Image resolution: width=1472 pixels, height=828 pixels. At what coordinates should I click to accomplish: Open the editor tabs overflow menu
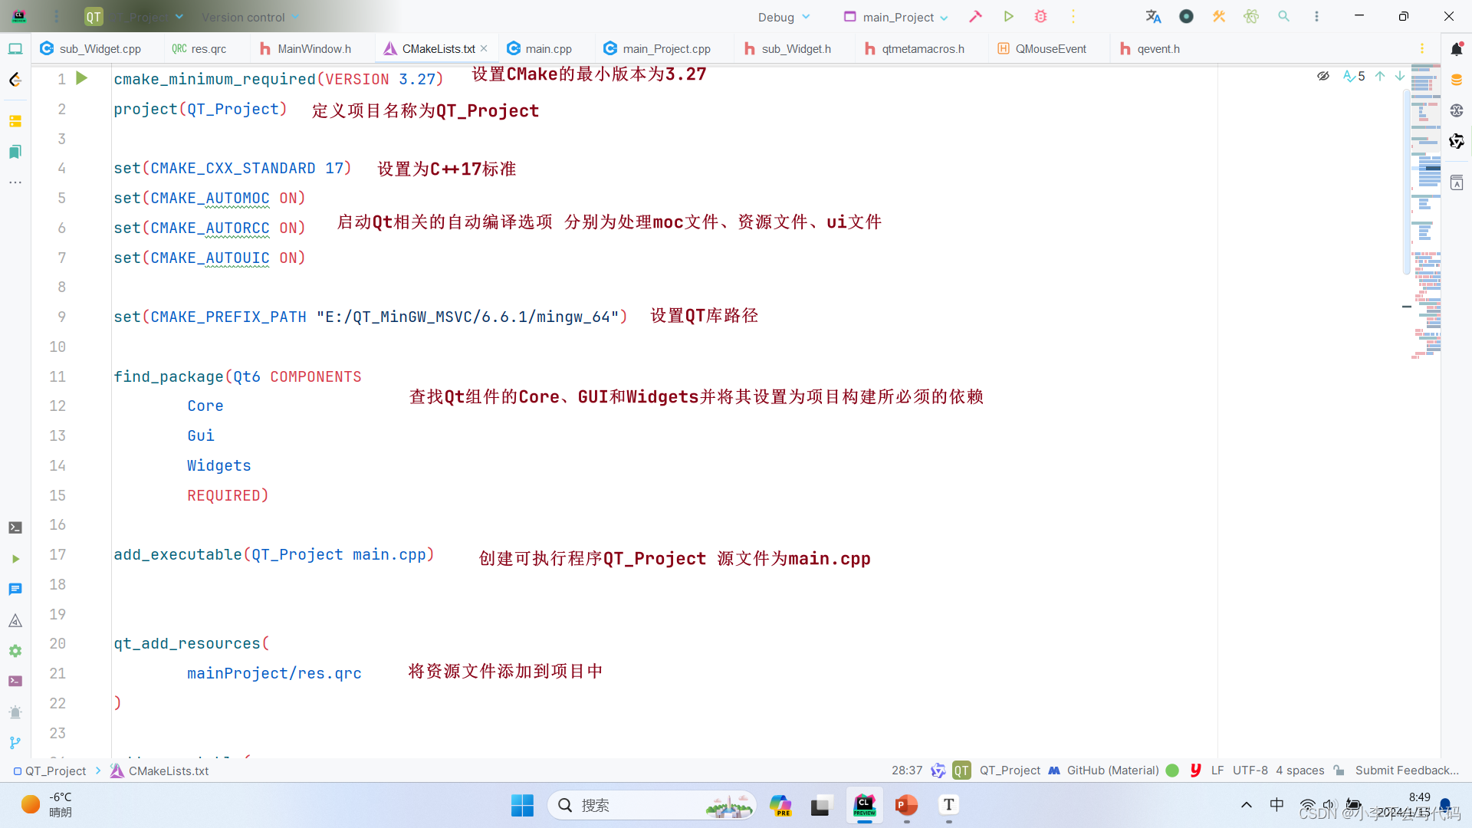[x=1422, y=48]
